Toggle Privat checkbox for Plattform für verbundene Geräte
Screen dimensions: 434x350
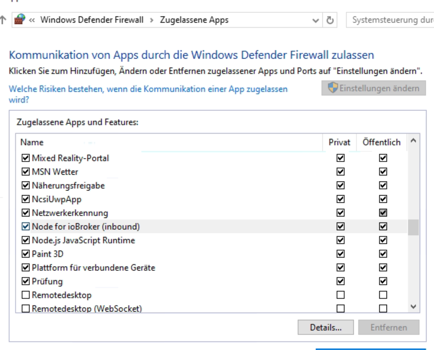coord(340,267)
